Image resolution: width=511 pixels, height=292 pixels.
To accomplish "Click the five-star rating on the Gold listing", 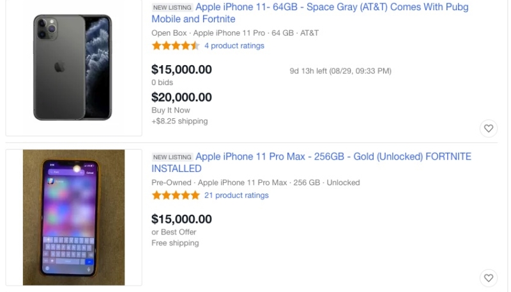I will [176, 196].
